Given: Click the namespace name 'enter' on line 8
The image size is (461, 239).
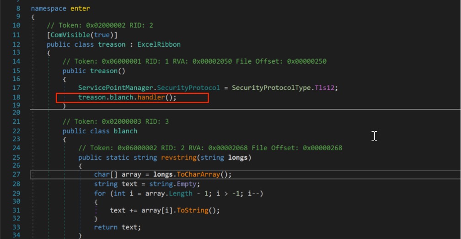Looking at the screenshot, I should click(x=80, y=9).
